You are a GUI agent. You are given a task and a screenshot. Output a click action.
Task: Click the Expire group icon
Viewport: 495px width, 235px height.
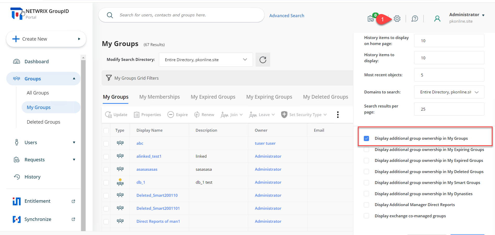(171, 115)
